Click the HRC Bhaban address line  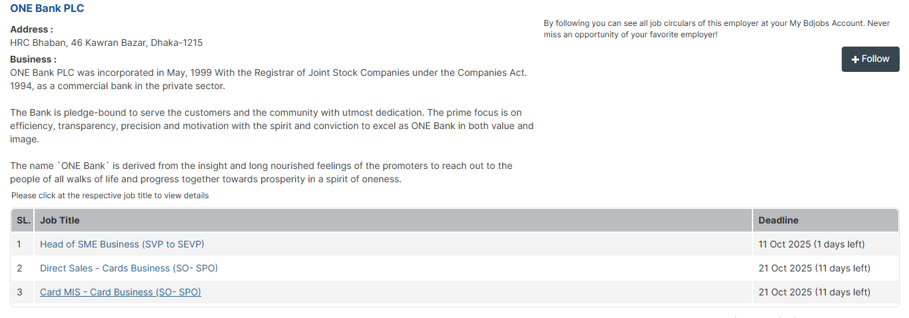point(107,43)
